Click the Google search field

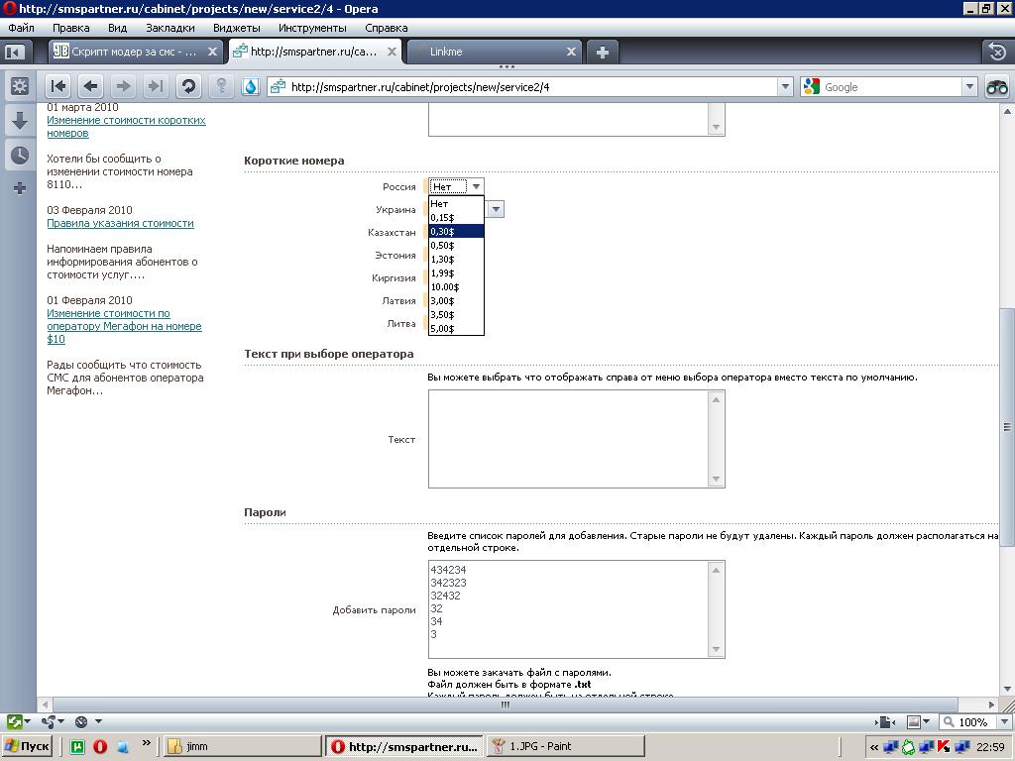pyautogui.click(x=890, y=87)
